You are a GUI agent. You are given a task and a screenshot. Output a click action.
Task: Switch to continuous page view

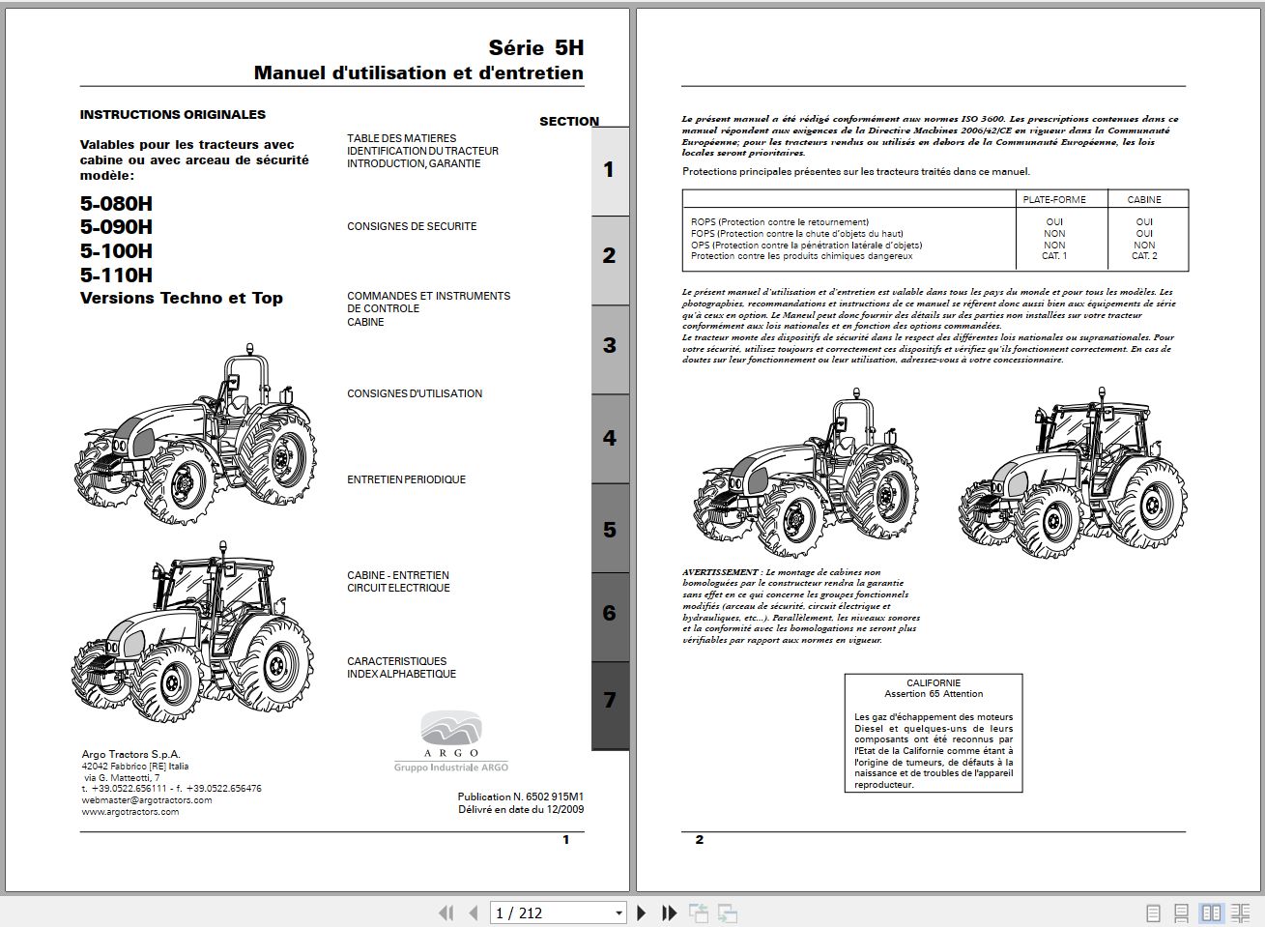(1181, 913)
